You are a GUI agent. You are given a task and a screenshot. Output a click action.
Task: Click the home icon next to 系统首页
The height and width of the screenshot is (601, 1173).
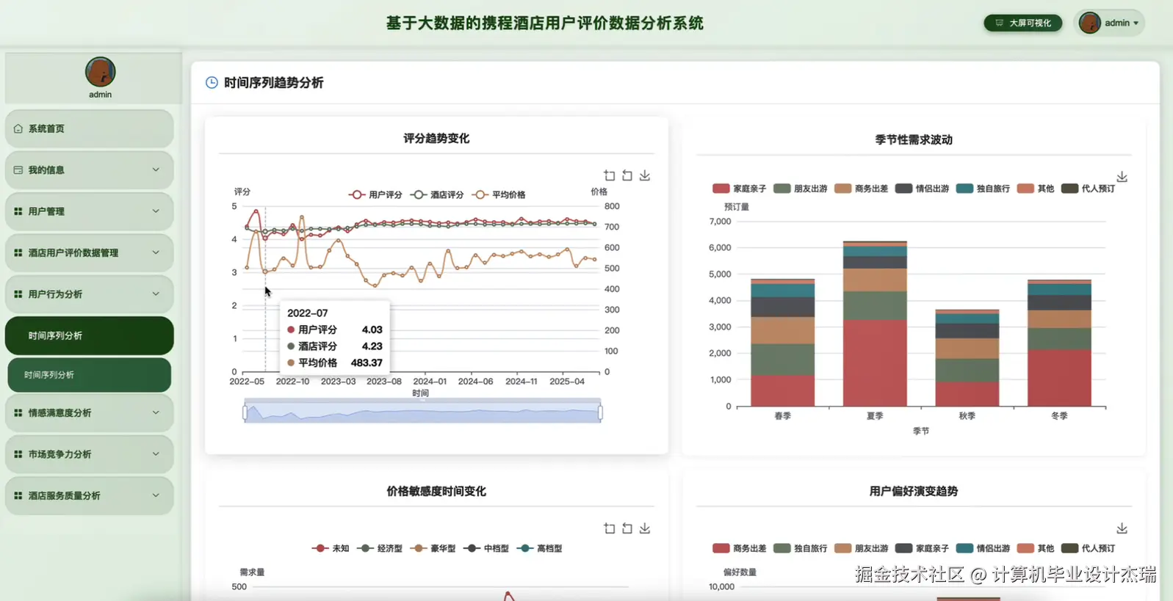tap(18, 128)
